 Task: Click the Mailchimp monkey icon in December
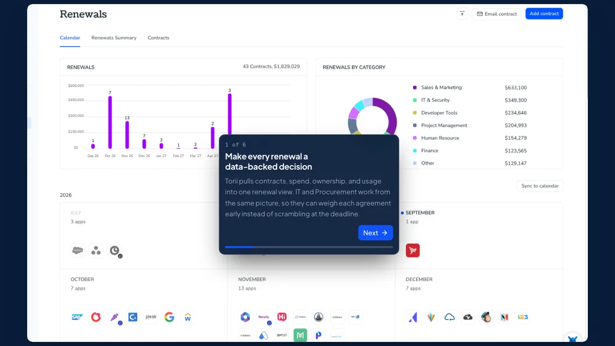click(x=486, y=317)
